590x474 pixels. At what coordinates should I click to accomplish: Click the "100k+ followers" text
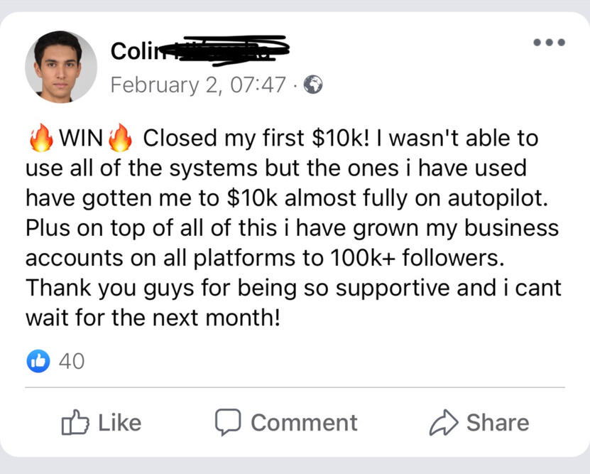(413, 258)
